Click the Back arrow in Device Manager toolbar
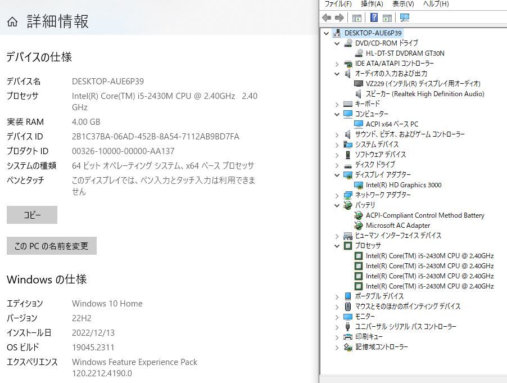The image size is (507, 383). 327,17
